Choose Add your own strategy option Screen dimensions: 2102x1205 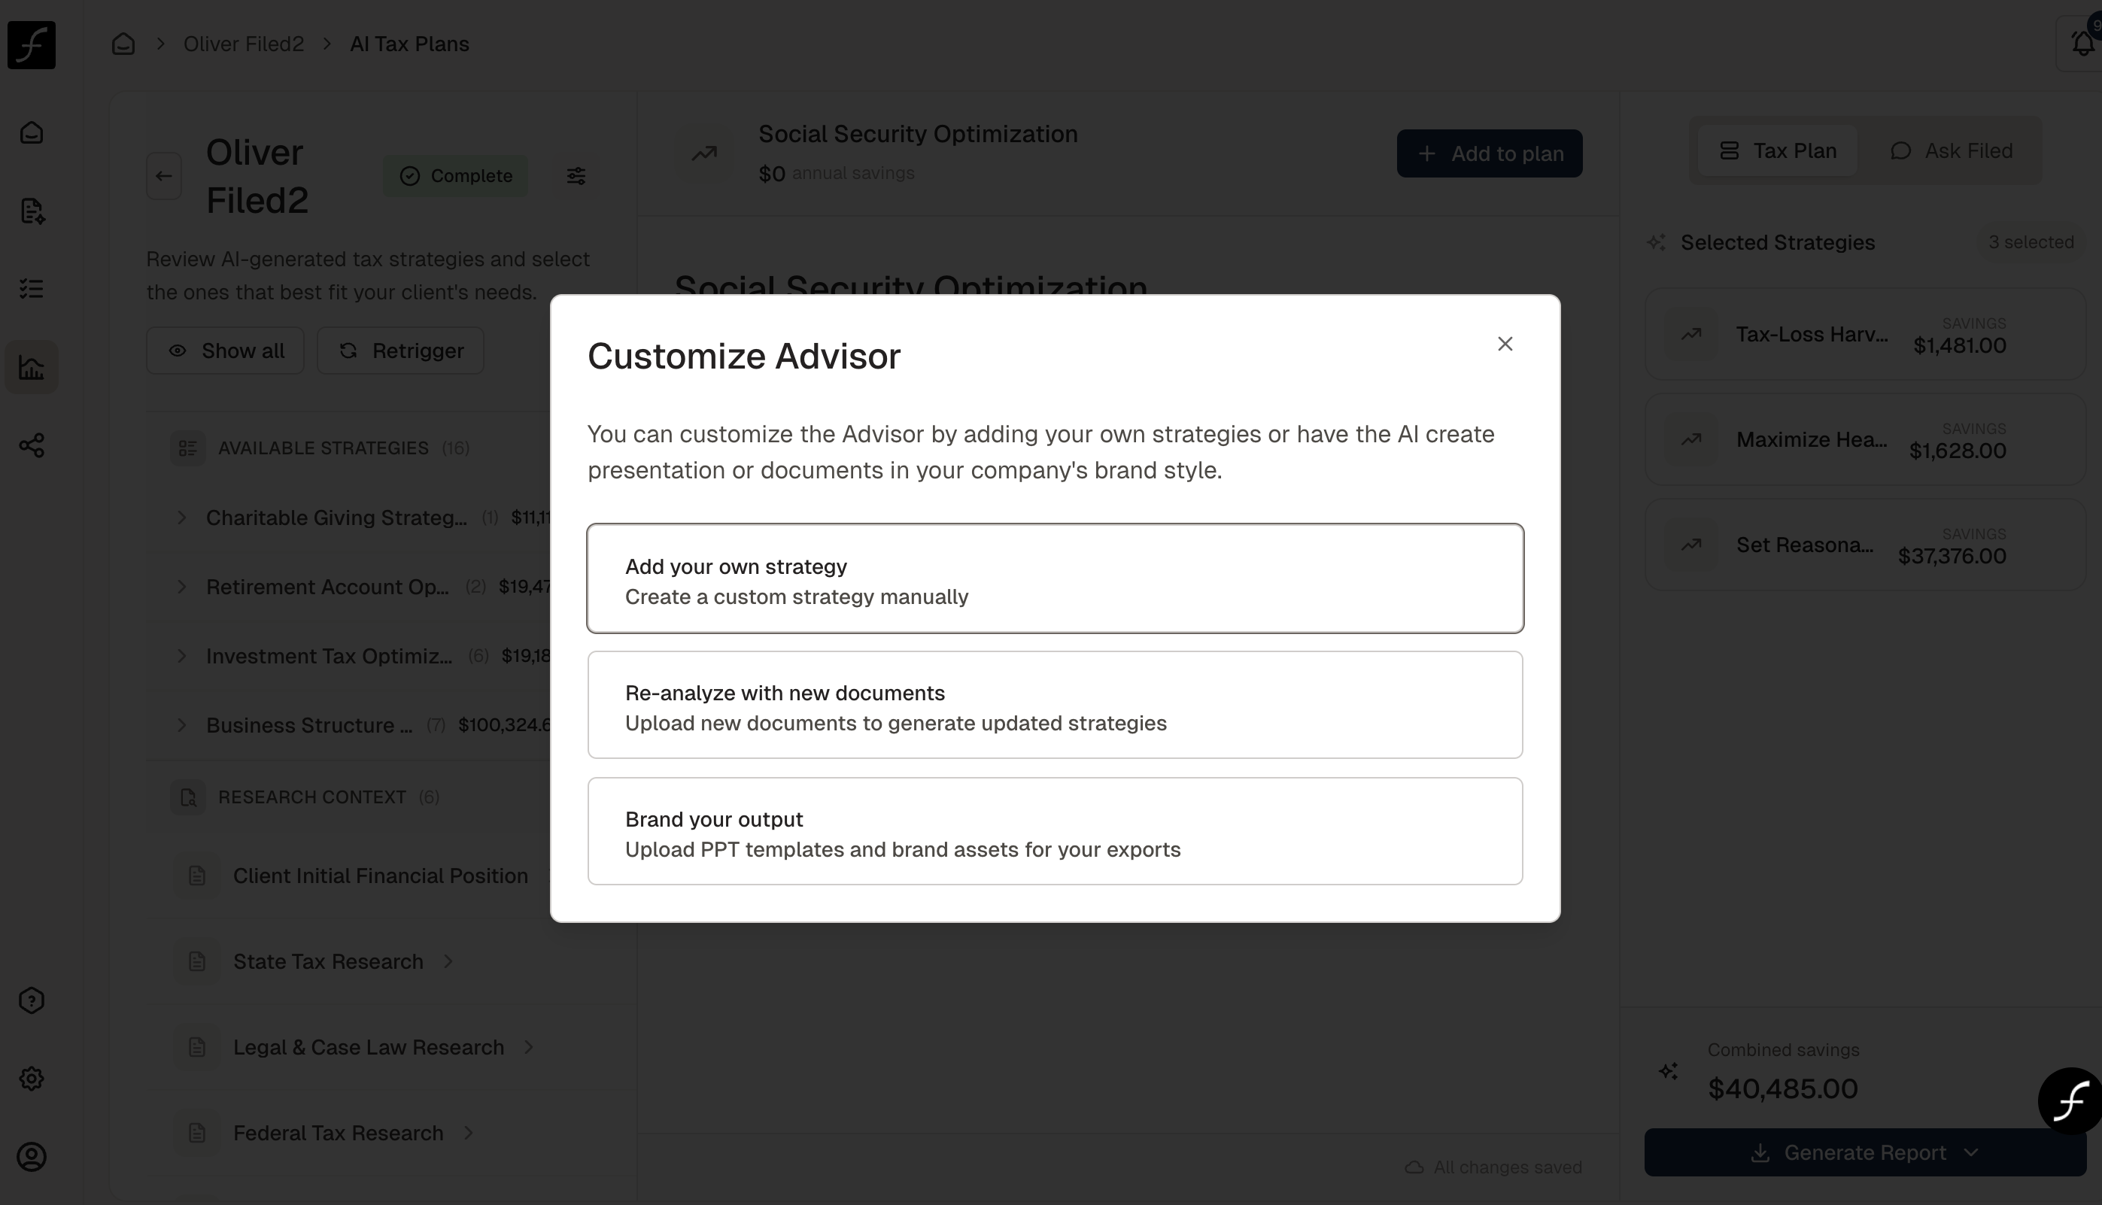1055,578
